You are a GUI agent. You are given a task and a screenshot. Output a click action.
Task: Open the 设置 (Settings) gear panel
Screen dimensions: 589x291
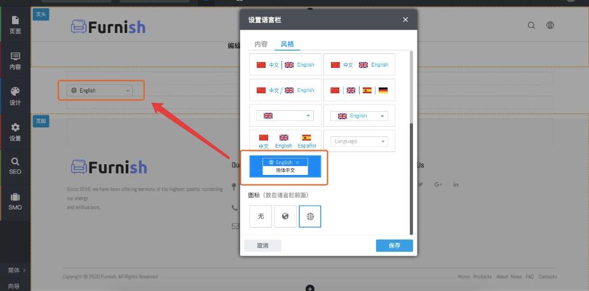(x=15, y=132)
